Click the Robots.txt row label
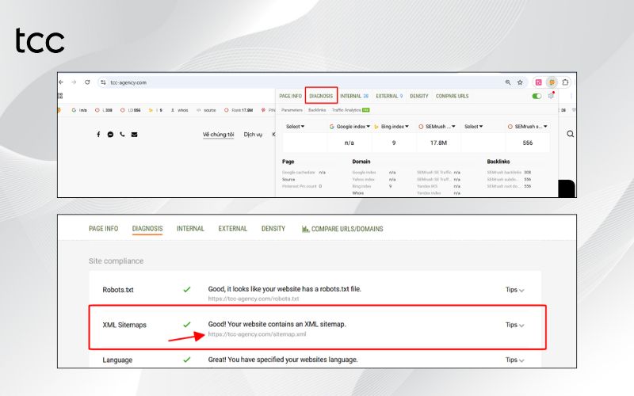 coord(118,290)
